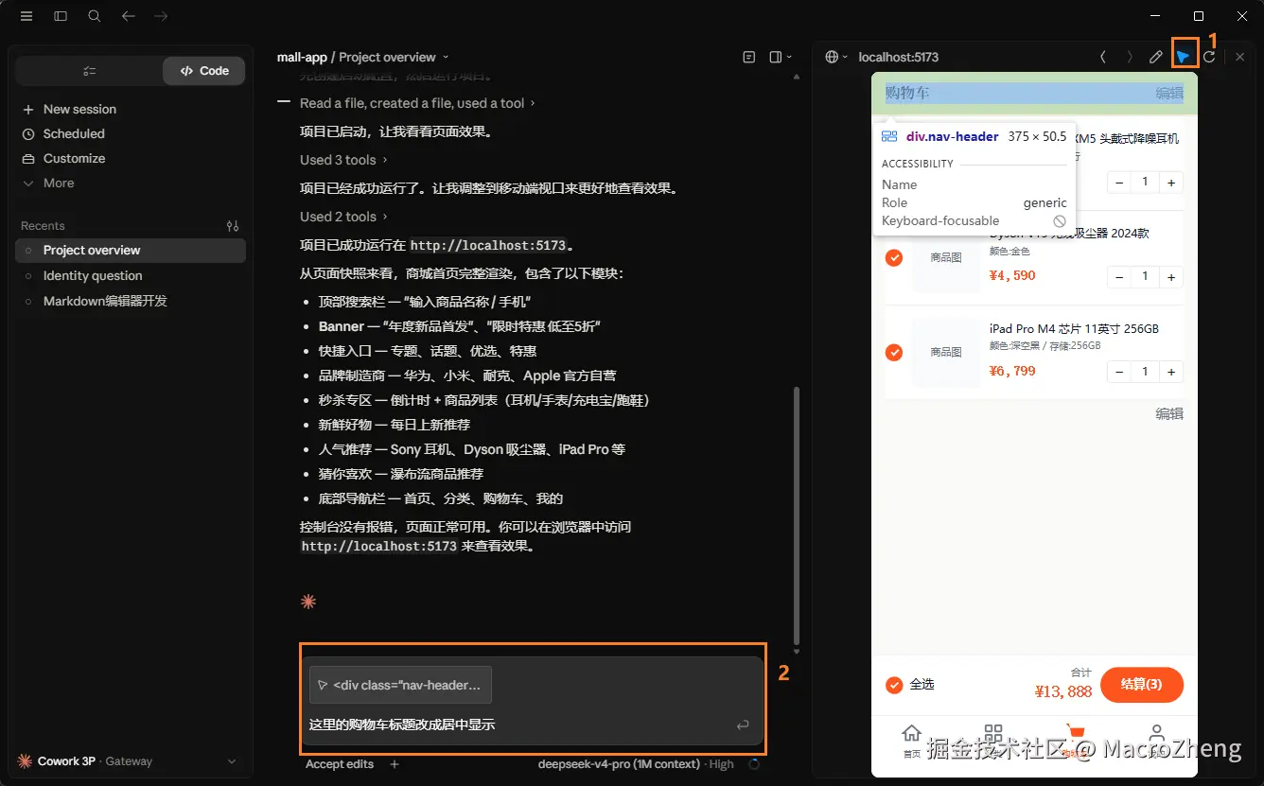Expand the "Used 2 tools" details
1264x786 pixels.
pos(343,217)
